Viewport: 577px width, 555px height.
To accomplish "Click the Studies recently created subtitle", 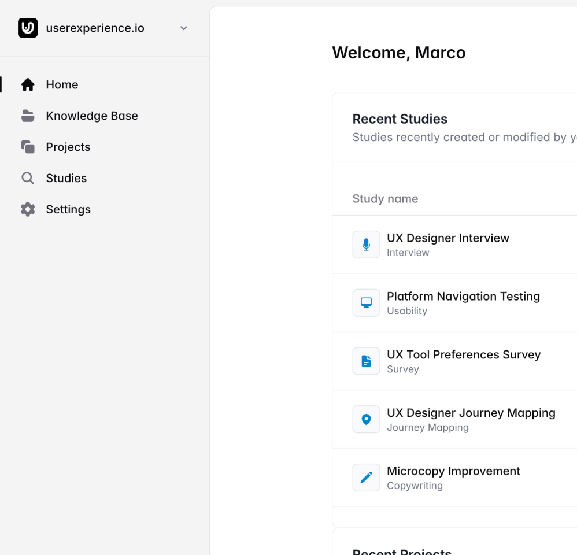I will pyautogui.click(x=464, y=137).
